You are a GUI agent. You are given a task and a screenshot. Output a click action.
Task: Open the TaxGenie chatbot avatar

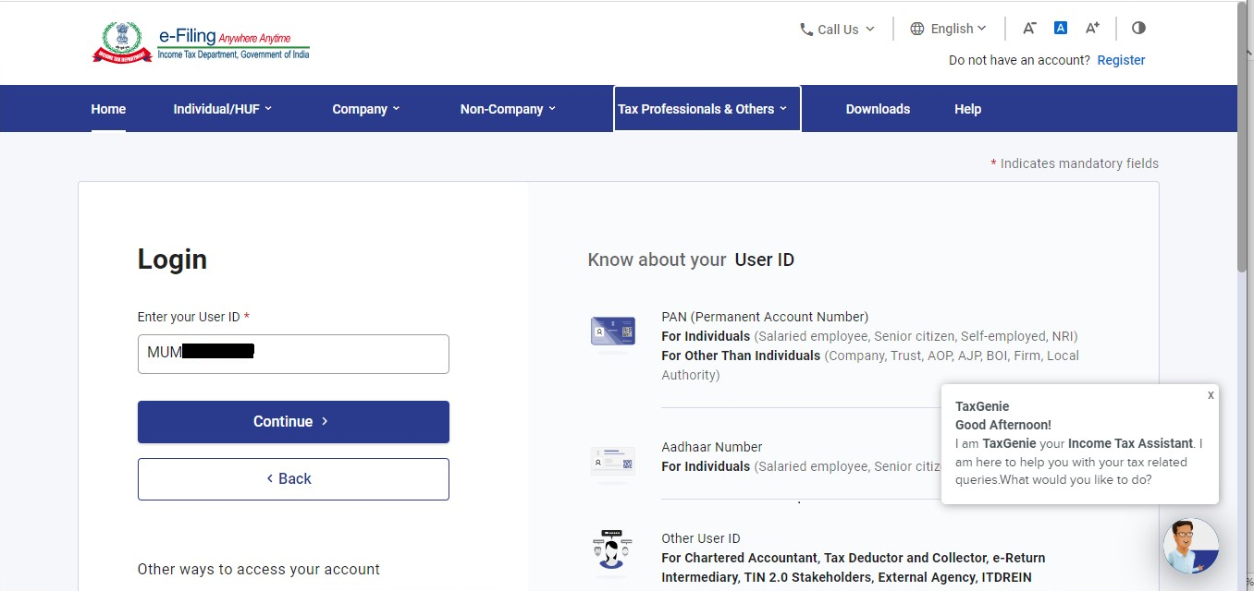tap(1191, 546)
